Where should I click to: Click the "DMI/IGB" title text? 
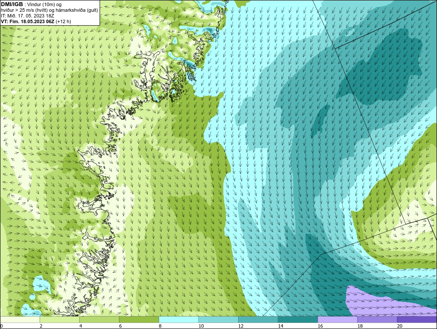tap(12, 4)
